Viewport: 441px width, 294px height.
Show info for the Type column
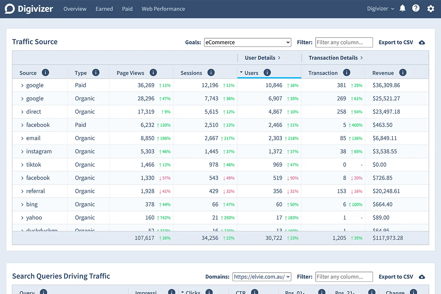point(96,72)
